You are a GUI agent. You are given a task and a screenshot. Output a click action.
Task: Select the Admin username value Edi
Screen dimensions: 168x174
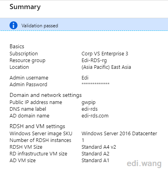85,78
